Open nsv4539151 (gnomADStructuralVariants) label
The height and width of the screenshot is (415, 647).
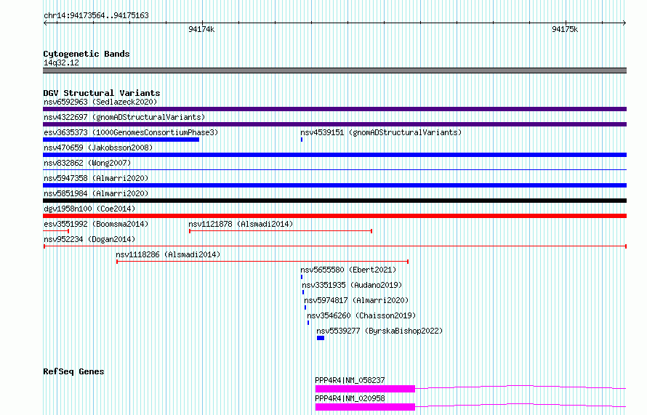click(381, 132)
